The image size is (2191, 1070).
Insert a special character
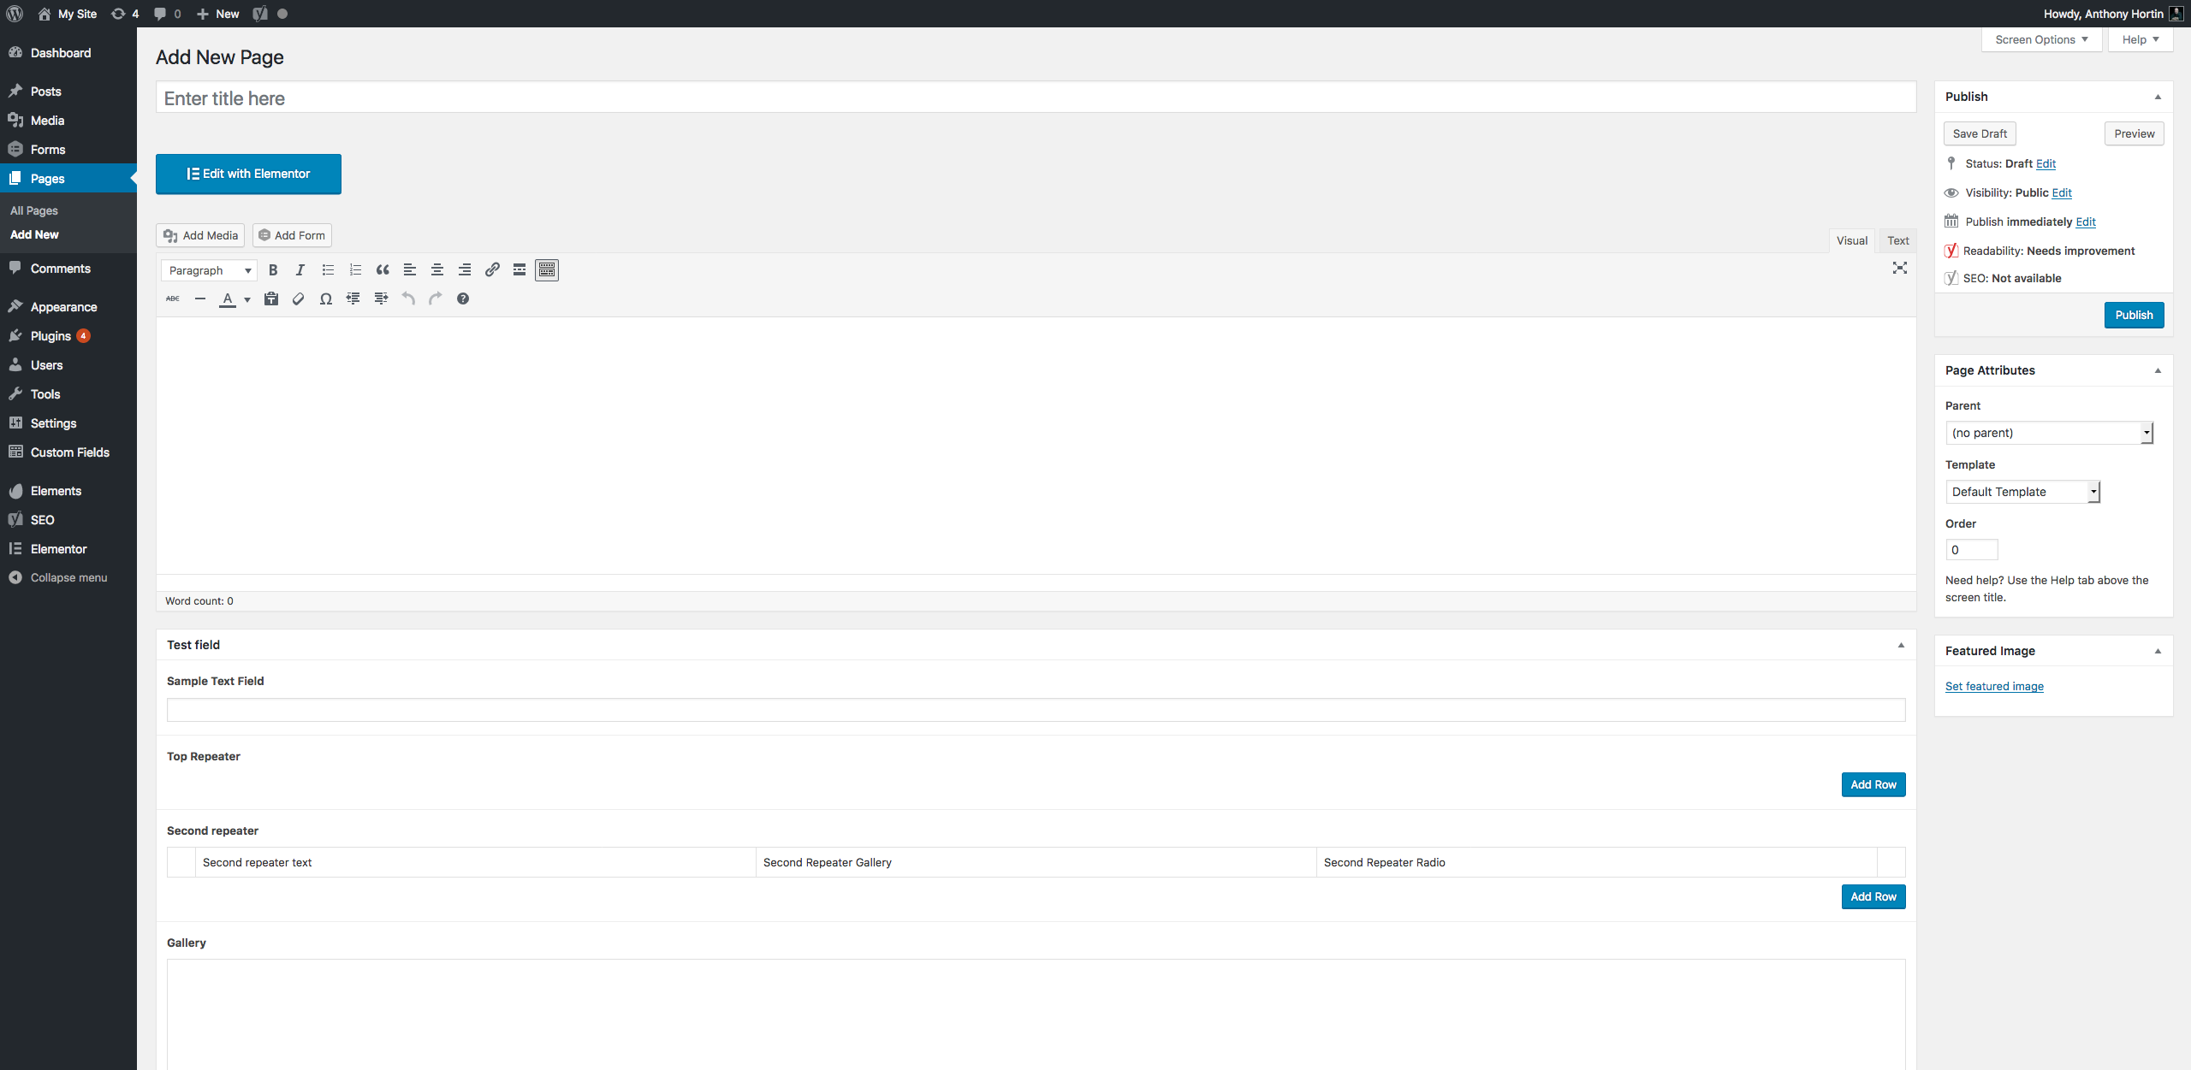coord(326,299)
